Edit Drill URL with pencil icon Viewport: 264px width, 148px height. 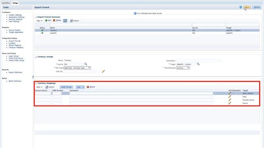tap(103, 71)
